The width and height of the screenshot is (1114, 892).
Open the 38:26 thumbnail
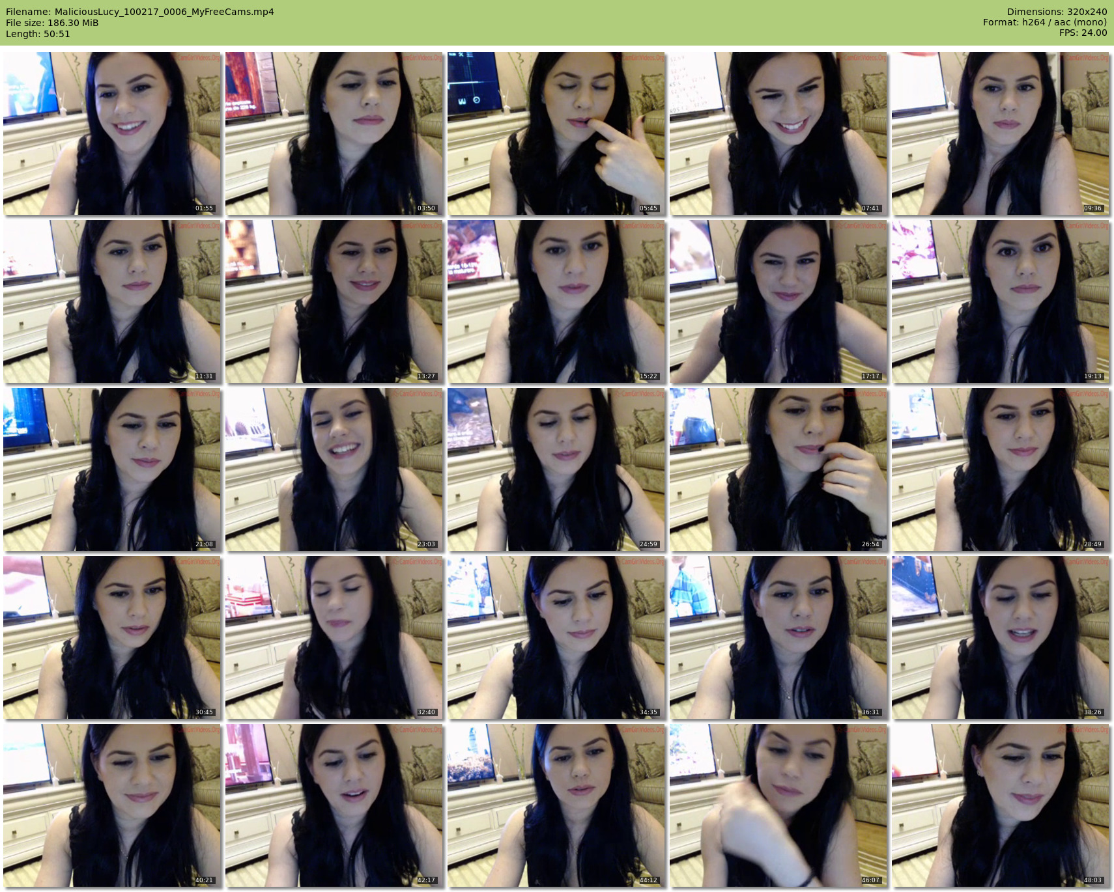pyautogui.click(x=1001, y=637)
